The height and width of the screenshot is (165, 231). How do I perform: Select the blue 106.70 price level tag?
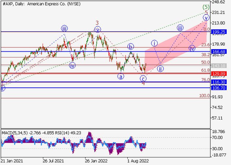pyautogui.click(x=219, y=88)
